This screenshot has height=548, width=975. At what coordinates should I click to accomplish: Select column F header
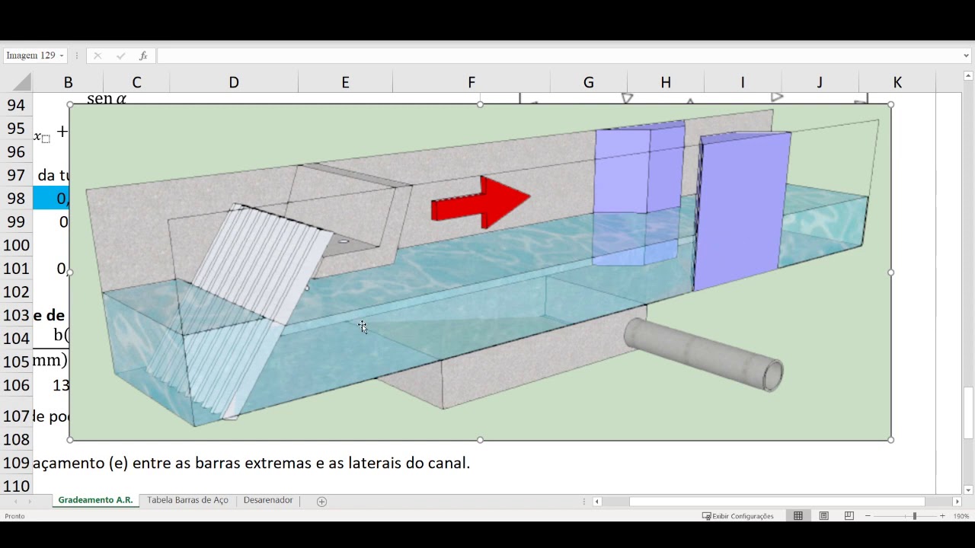coord(472,82)
